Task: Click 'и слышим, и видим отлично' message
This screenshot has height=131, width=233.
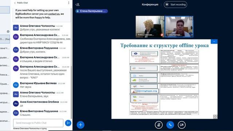Action: click(x=36, y=61)
